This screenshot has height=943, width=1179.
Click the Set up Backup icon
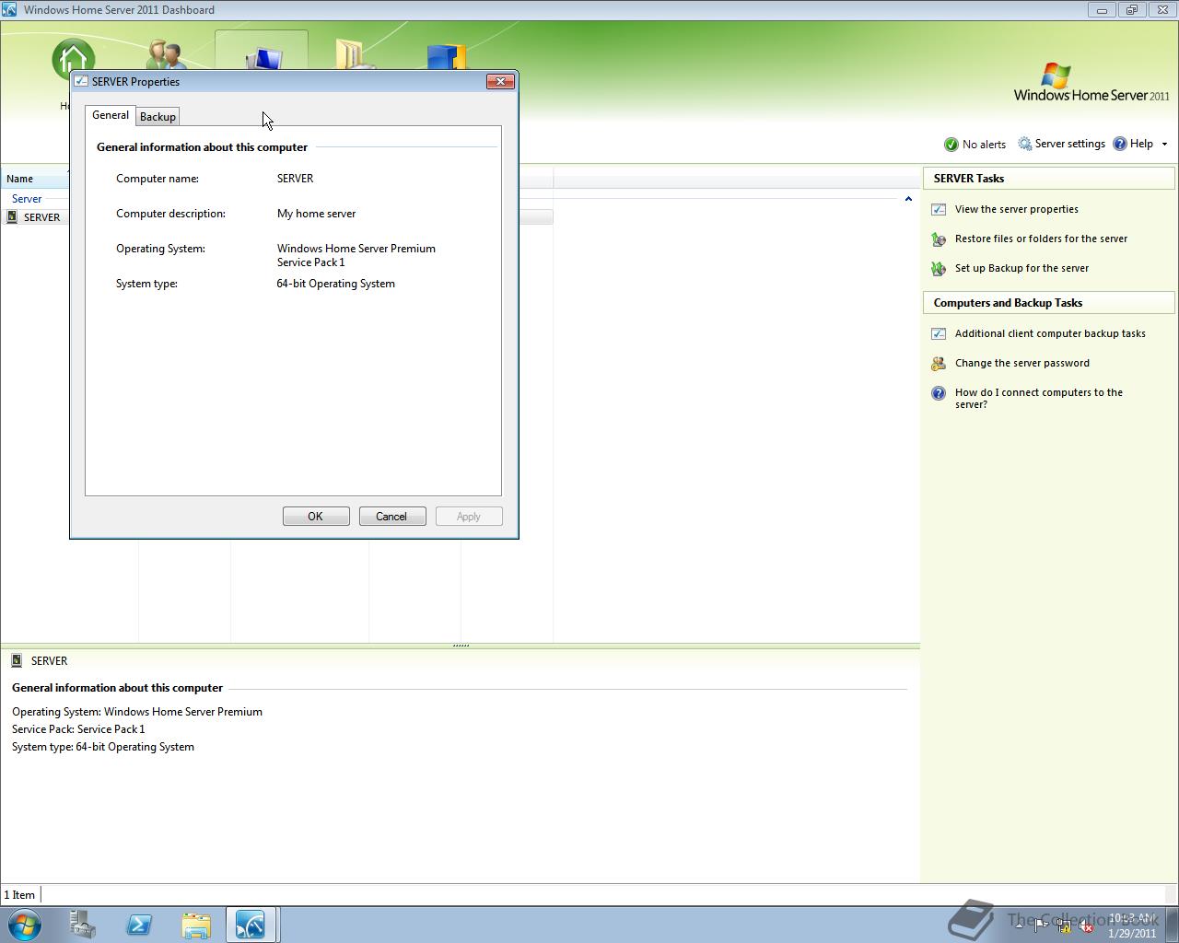[939, 268]
